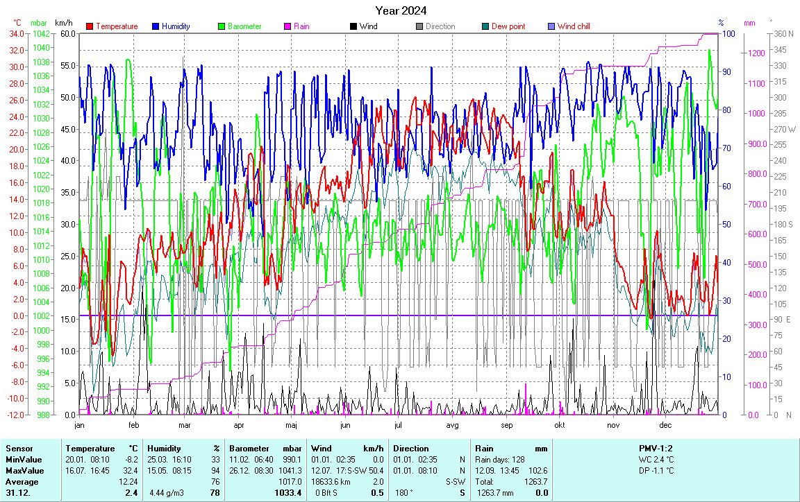Viewport: 800px width, 502px height.
Task: Click the Wind chill legend swatch
Action: [x=551, y=26]
